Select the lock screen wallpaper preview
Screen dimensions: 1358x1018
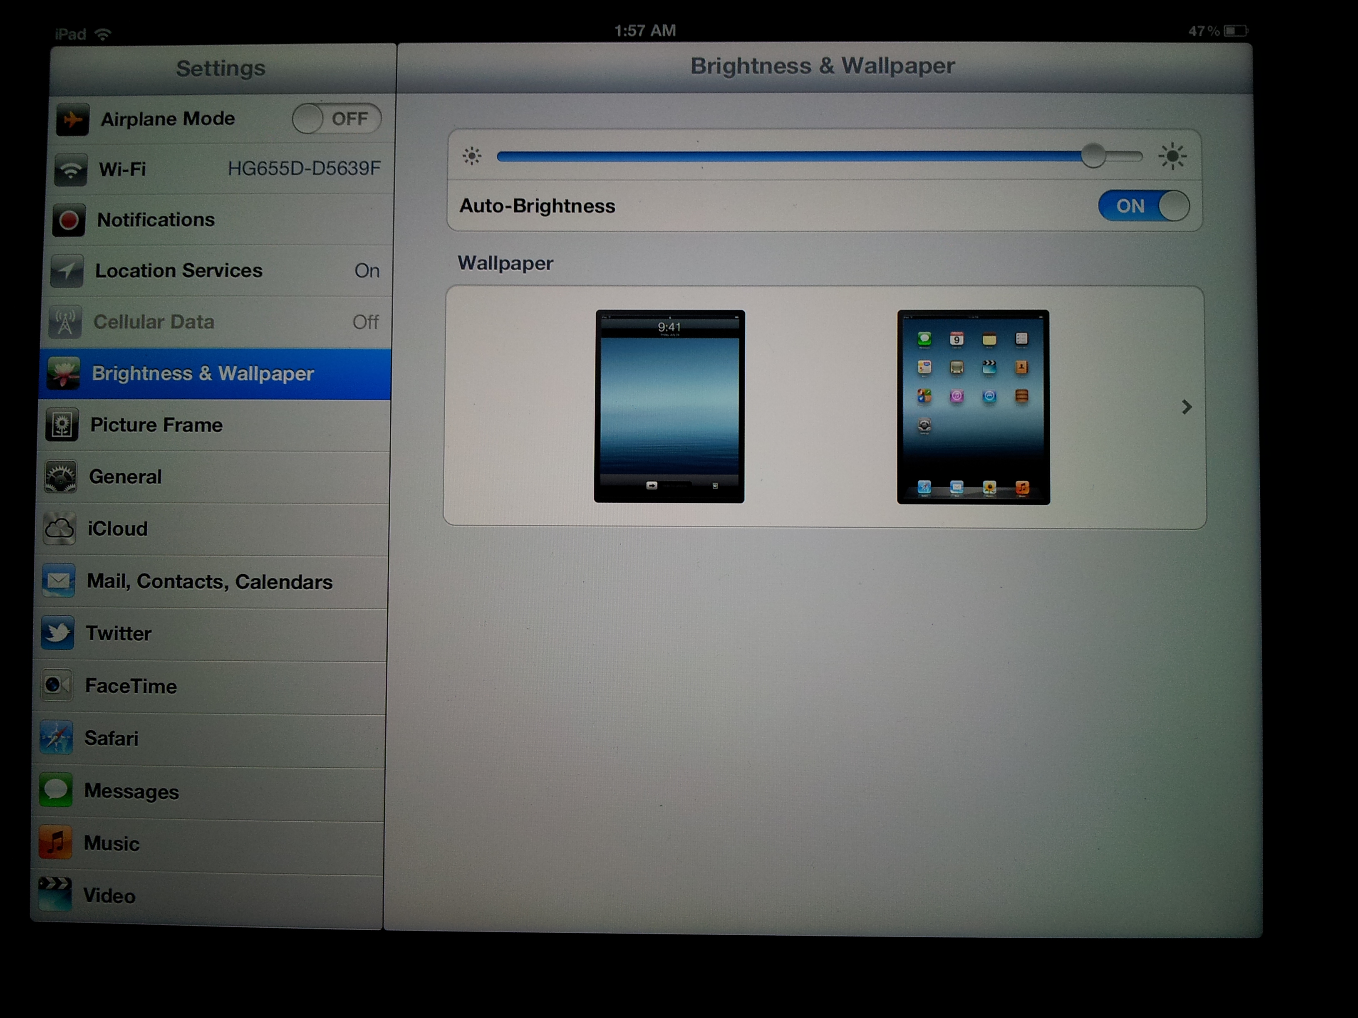coord(669,406)
